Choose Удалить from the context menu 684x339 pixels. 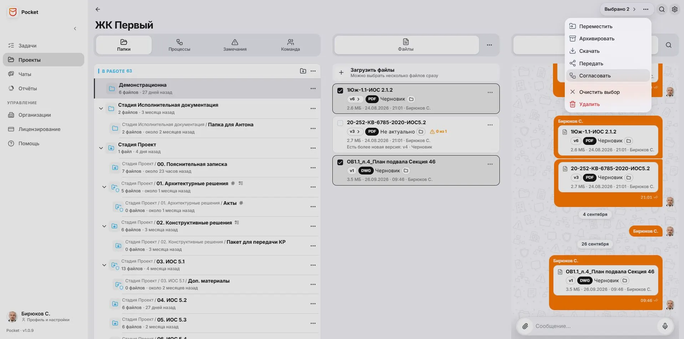point(608,104)
